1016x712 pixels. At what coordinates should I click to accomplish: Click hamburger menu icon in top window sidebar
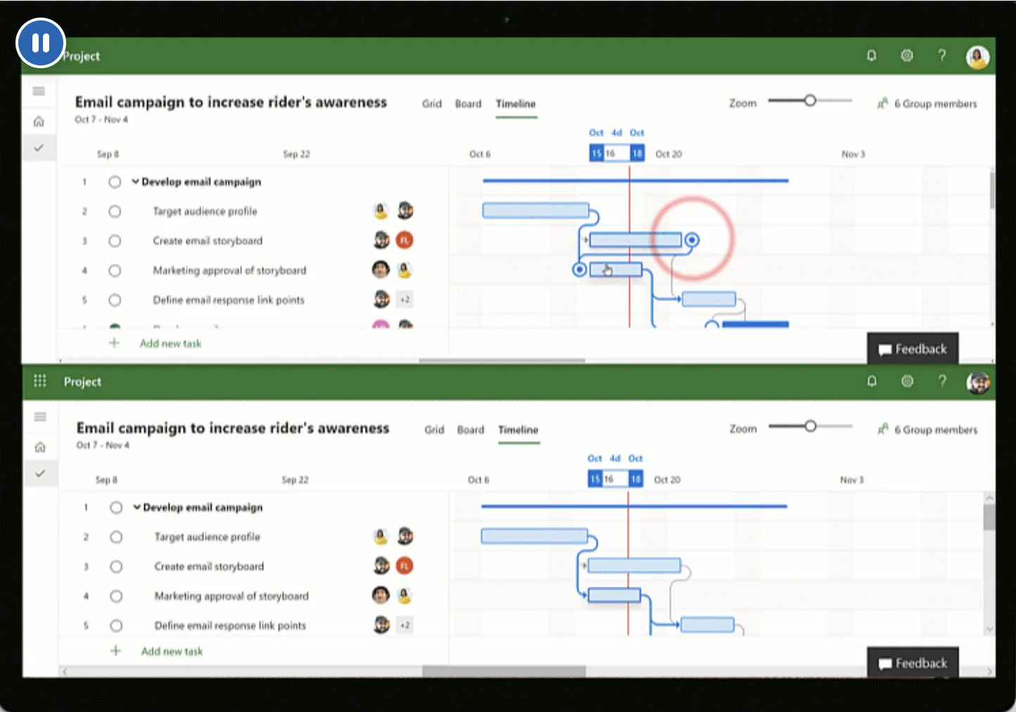(x=39, y=91)
